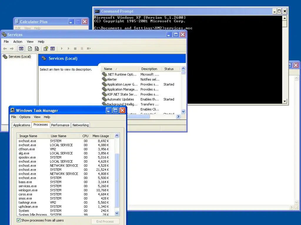301x225 pixels.
Task: Open Help menu in Task Manager
Action: pos(47,117)
